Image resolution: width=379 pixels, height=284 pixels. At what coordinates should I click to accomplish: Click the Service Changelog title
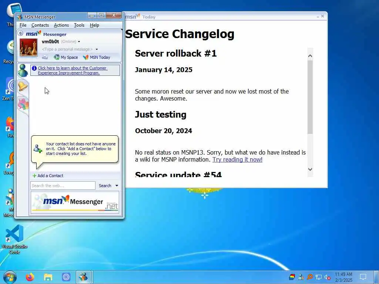tap(180, 34)
